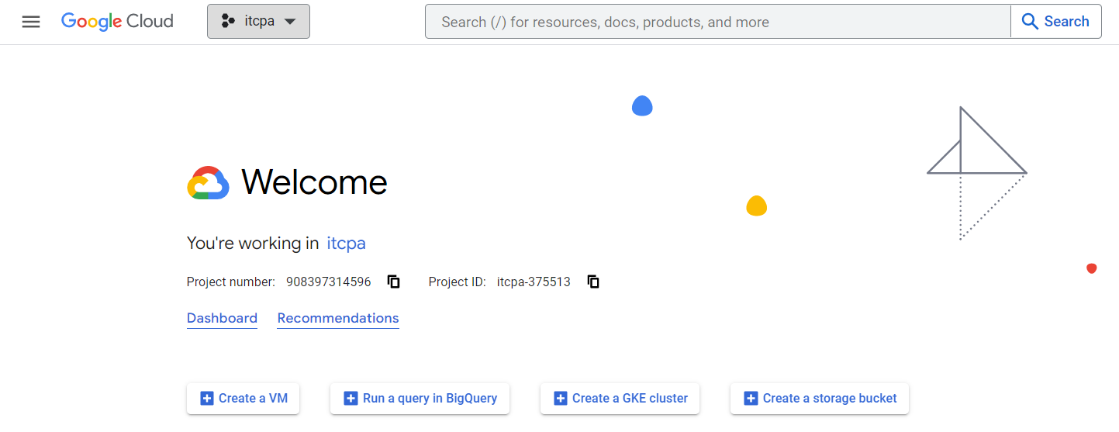Go to the Dashboard link

pyautogui.click(x=222, y=318)
